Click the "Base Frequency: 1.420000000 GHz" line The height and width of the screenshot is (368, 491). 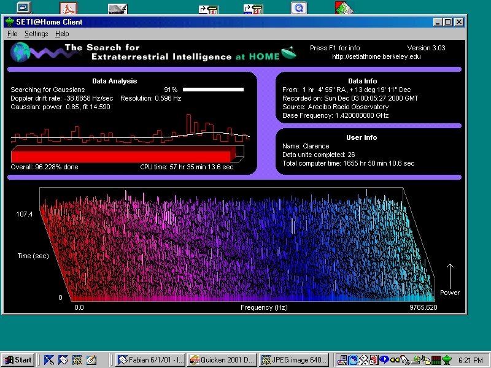(x=335, y=115)
